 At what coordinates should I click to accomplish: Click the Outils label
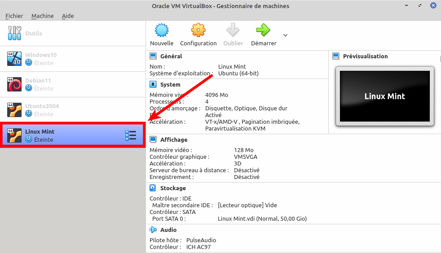(34, 33)
